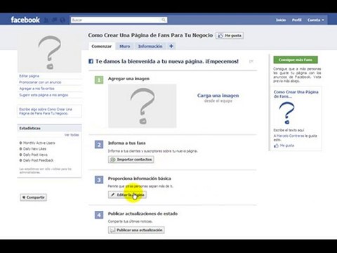Click the Me gusta button beside page title
Image resolution: width=337 pixels, height=253 pixels.
(x=230, y=36)
